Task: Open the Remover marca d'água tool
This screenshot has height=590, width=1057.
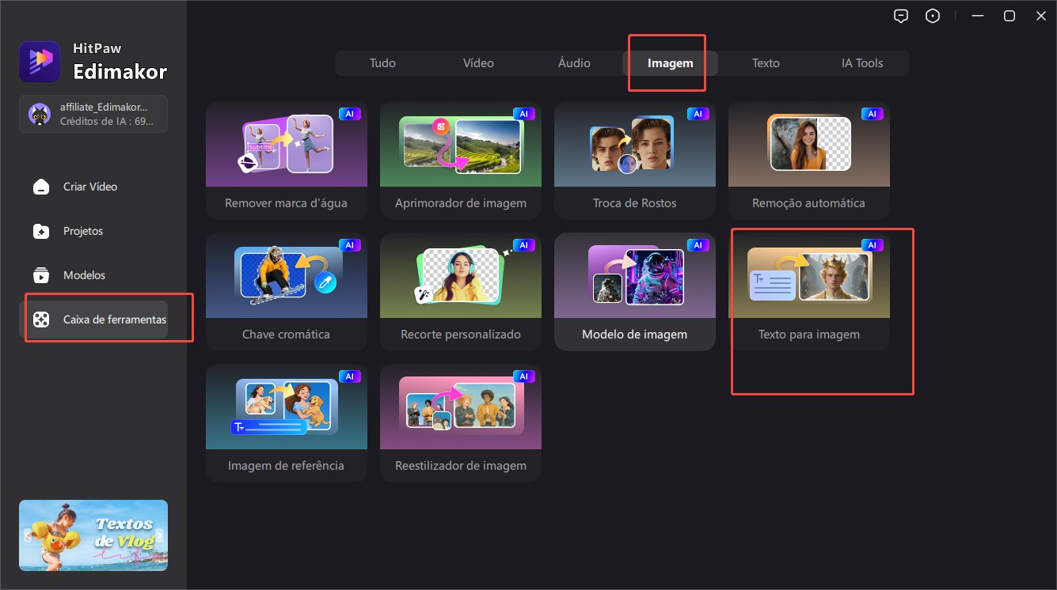Action: pos(286,160)
